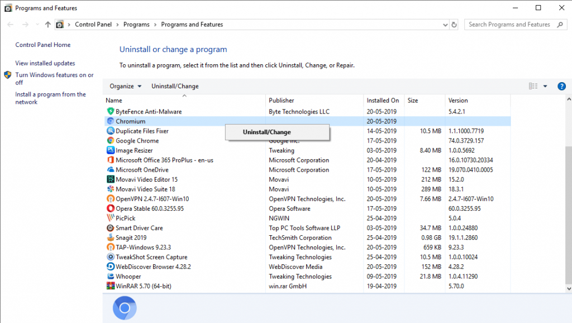Click the PicPick icon
This screenshot has width=572, height=323.
click(110, 218)
